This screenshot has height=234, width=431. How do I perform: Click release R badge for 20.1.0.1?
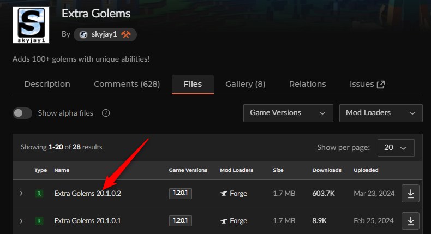(39, 221)
